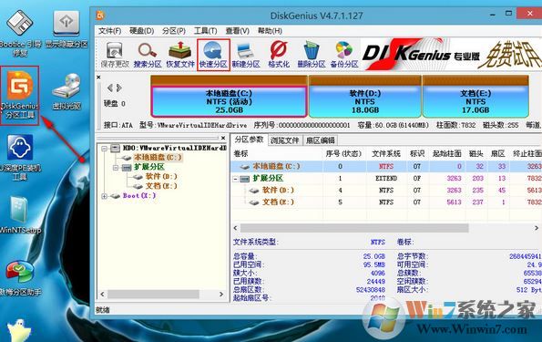Open WinNTSetup desktop icon
Viewport: 542px width, 342px height.
pos(20,214)
